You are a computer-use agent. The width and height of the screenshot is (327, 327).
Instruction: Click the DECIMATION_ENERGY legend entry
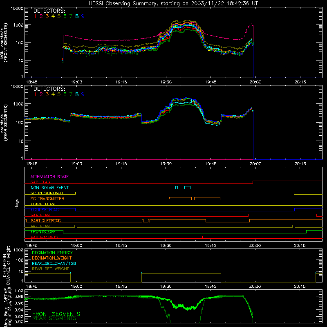pyautogui.click(x=52, y=253)
